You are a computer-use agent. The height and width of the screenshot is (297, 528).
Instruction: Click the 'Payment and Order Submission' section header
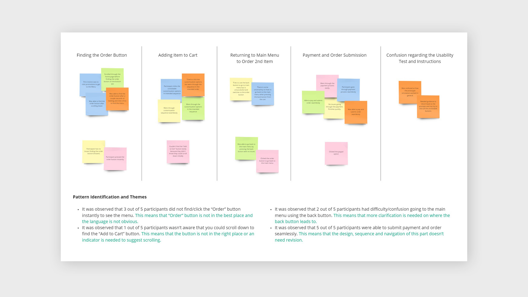coord(334,55)
